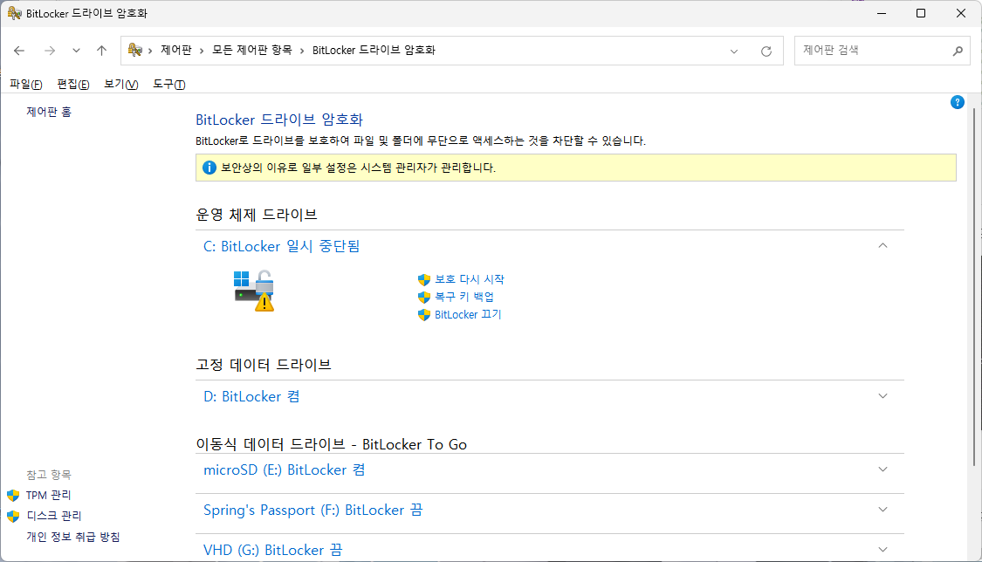Open 개인 정보 취급 방침 link
This screenshot has width=982, height=562.
point(72,537)
